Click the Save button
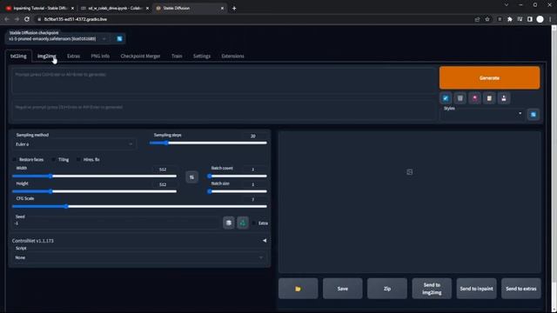The image size is (557, 313). point(343,289)
